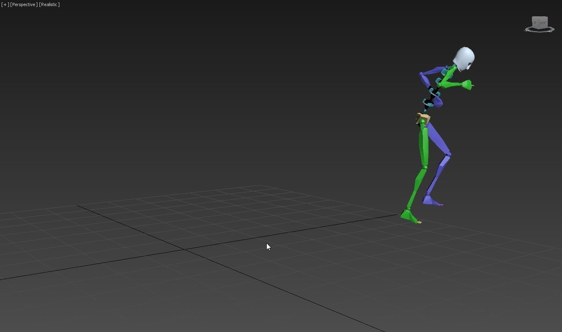The height and width of the screenshot is (332, 562).
Task: Select the biped's blue calf
Action: click(439, 174)
